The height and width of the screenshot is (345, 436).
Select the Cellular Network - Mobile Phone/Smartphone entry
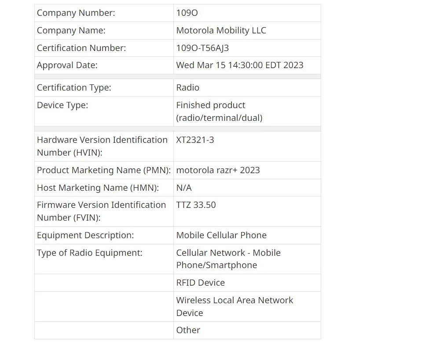tap(228, 259)
